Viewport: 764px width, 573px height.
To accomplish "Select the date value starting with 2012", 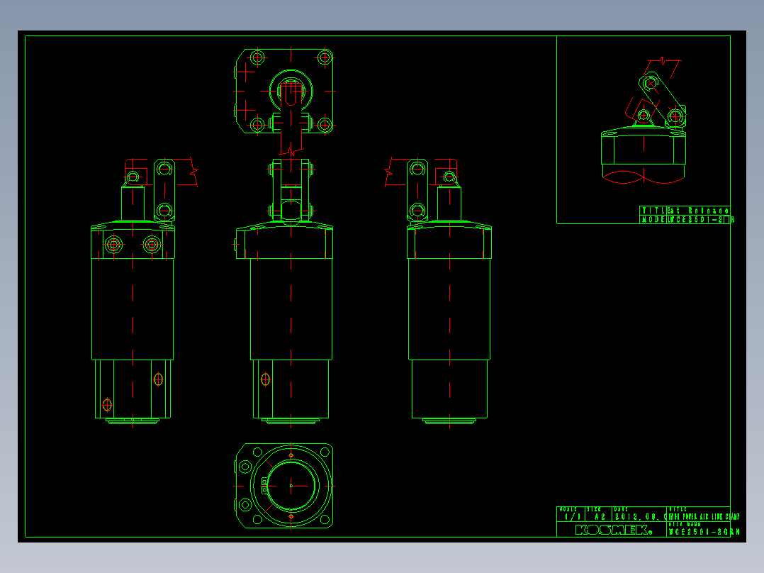I will point(641,517).
